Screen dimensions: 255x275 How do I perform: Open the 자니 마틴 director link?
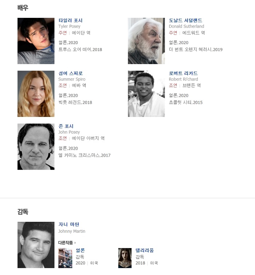pos(69,224)
